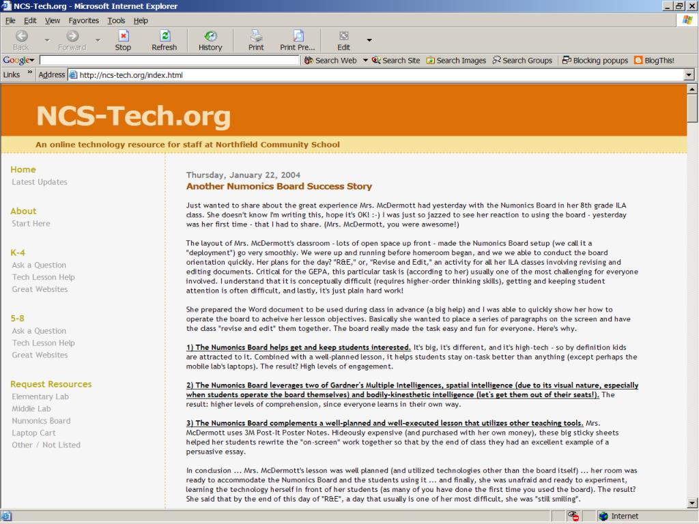Expand the Address bar dropdown
This screenshot has height=524, width=699.
tap(689, 75)
